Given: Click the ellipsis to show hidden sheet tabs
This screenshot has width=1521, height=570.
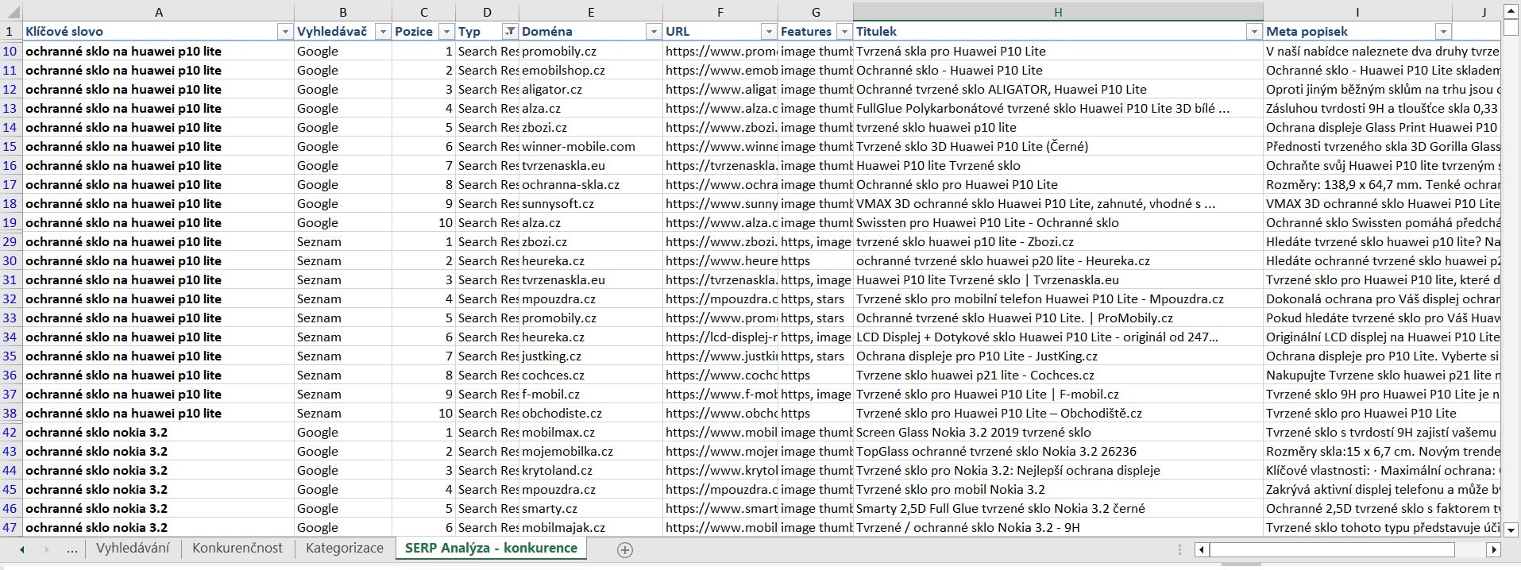Looking at the screenshot, I should tap(72, 549).
